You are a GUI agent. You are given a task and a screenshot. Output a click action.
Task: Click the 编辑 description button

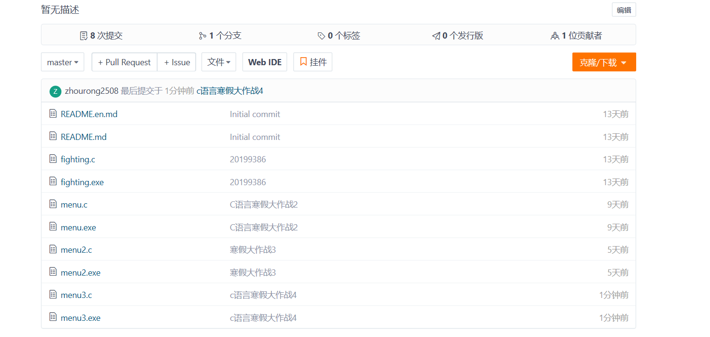pos(624,10)
